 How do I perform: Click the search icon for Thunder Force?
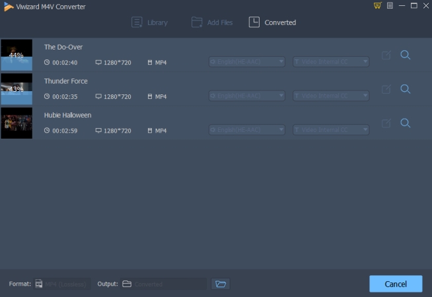click(x=406, y=89)
